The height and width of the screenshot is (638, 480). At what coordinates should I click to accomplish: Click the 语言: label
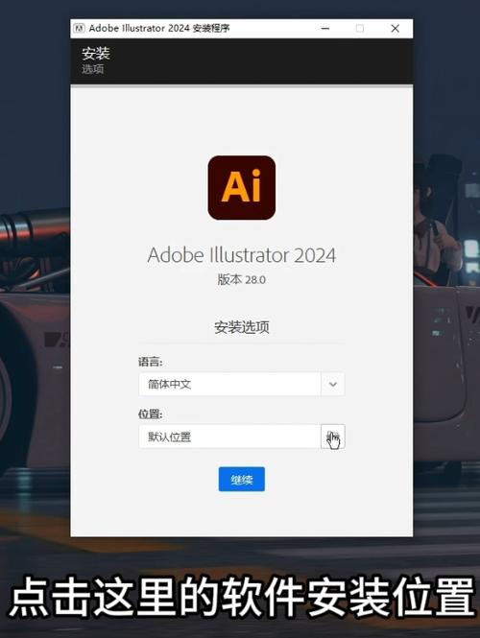coord(150,362)
